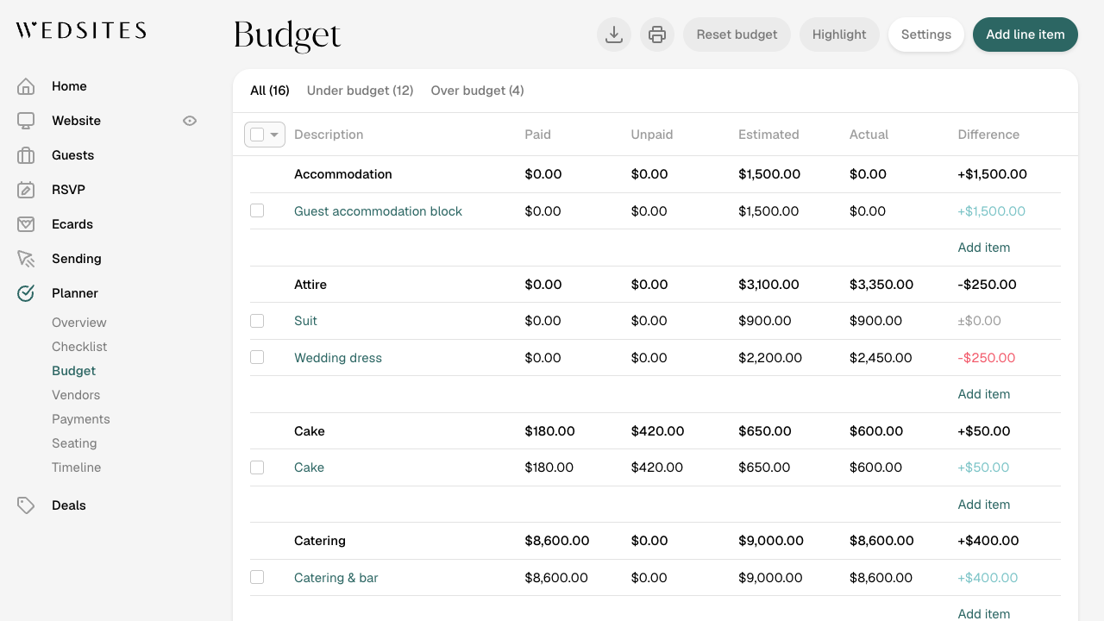Open Planner in the sidebar

[75, 293]
